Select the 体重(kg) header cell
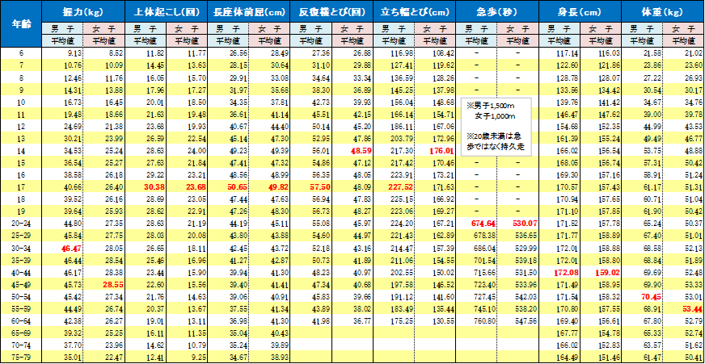The width and height of the screenshot is (705, 364). [662, 13]
